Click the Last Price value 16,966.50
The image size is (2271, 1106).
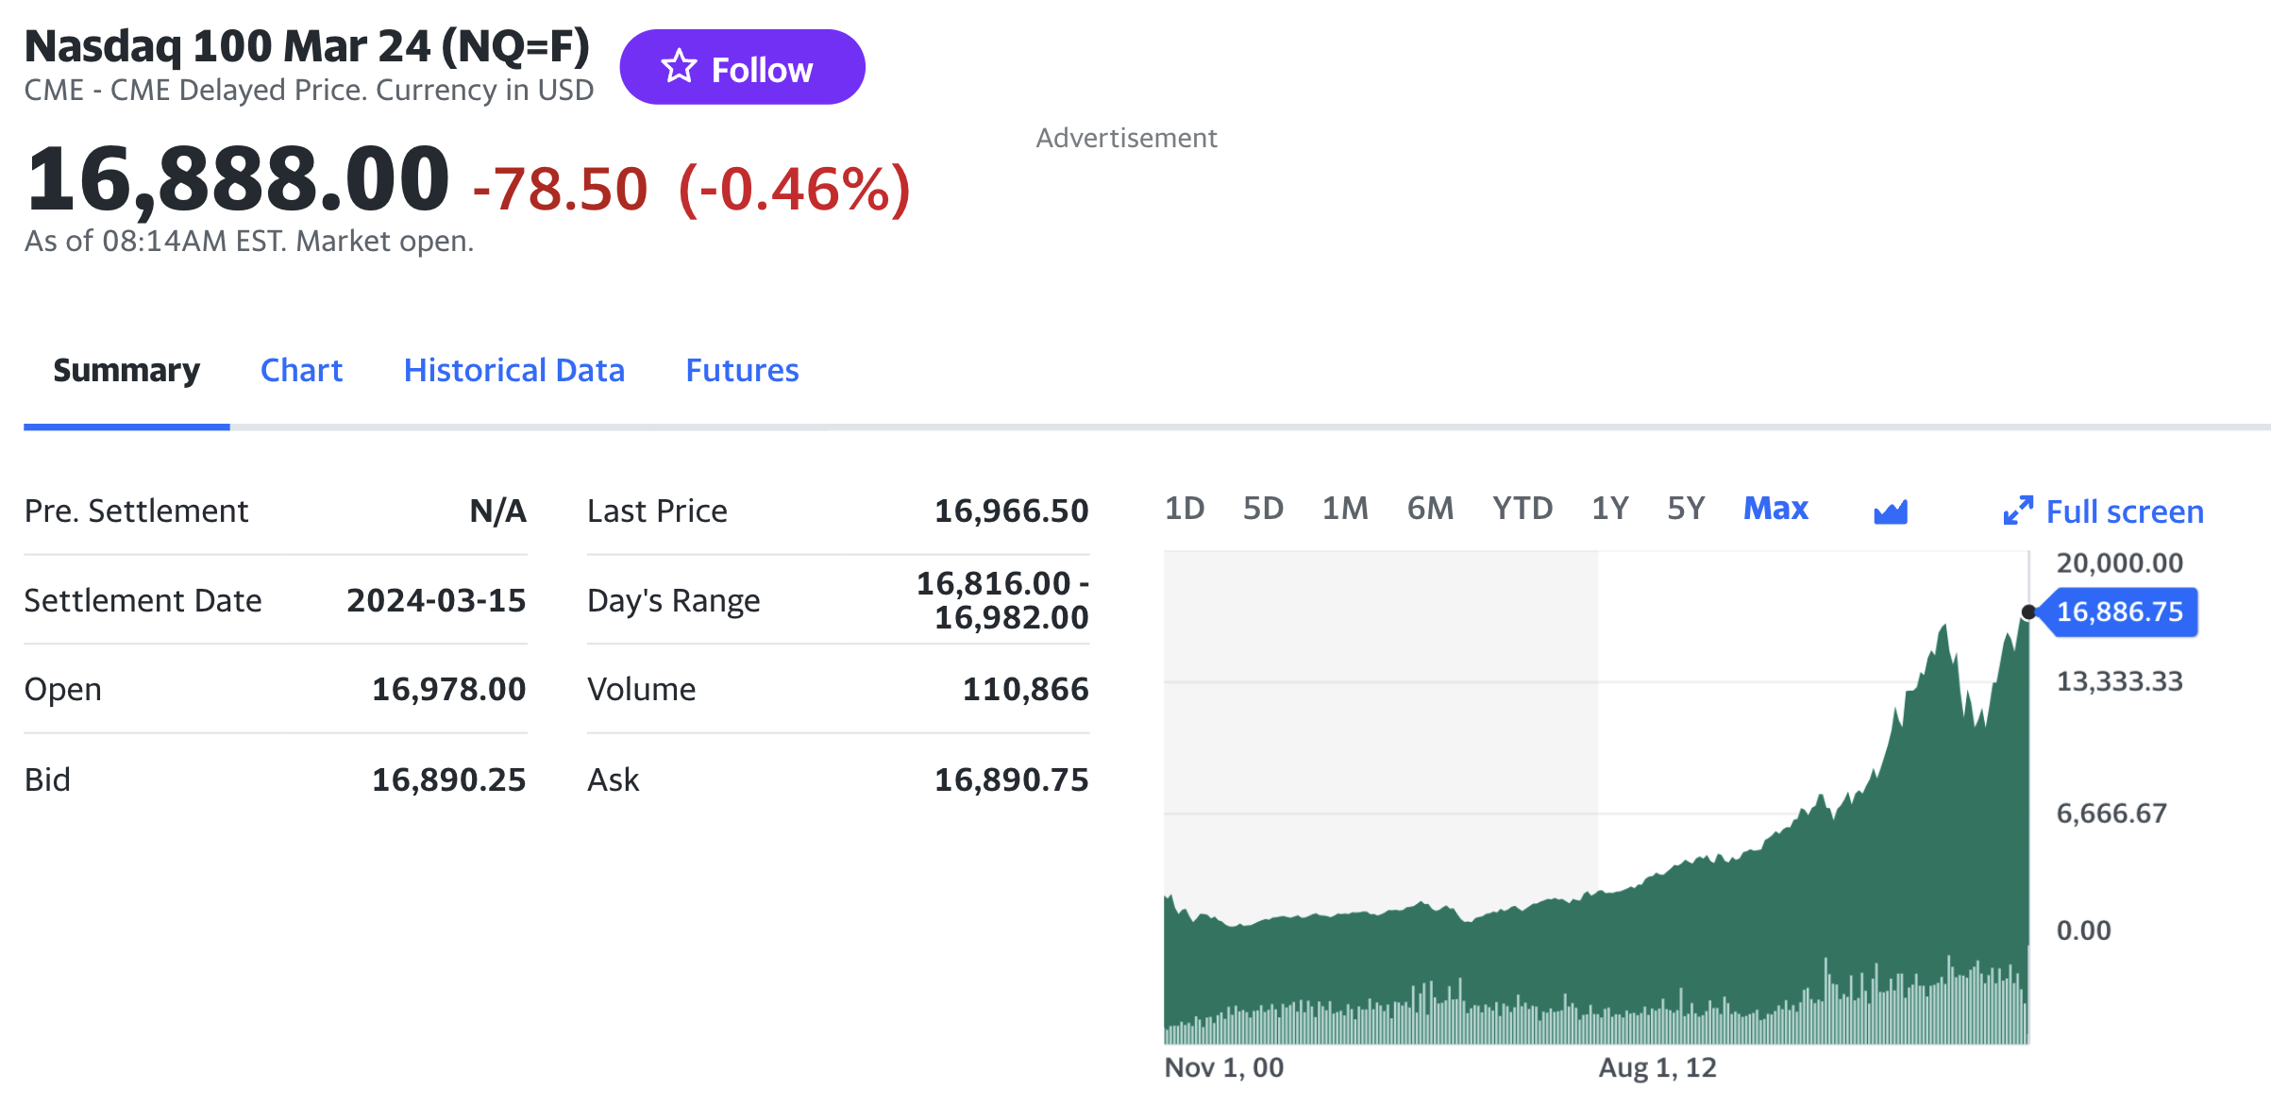(x=1011, y=511)
